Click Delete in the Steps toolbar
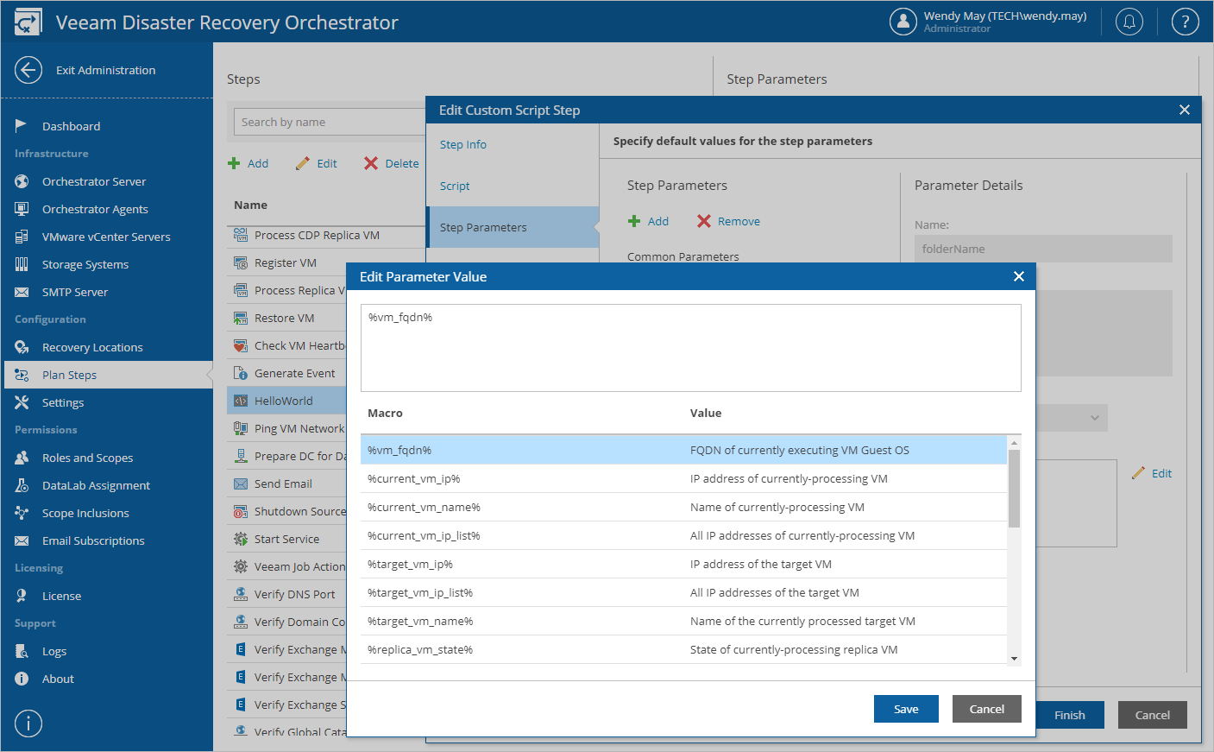 coord(392,163)
